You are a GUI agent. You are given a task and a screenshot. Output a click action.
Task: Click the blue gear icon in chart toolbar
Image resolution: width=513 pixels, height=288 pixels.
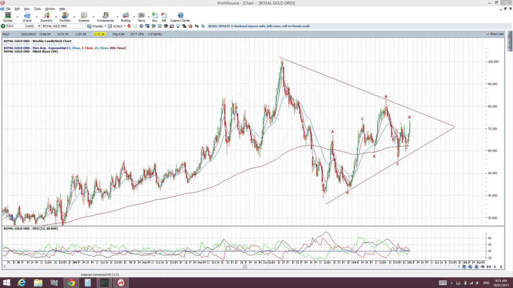(141, 26)
